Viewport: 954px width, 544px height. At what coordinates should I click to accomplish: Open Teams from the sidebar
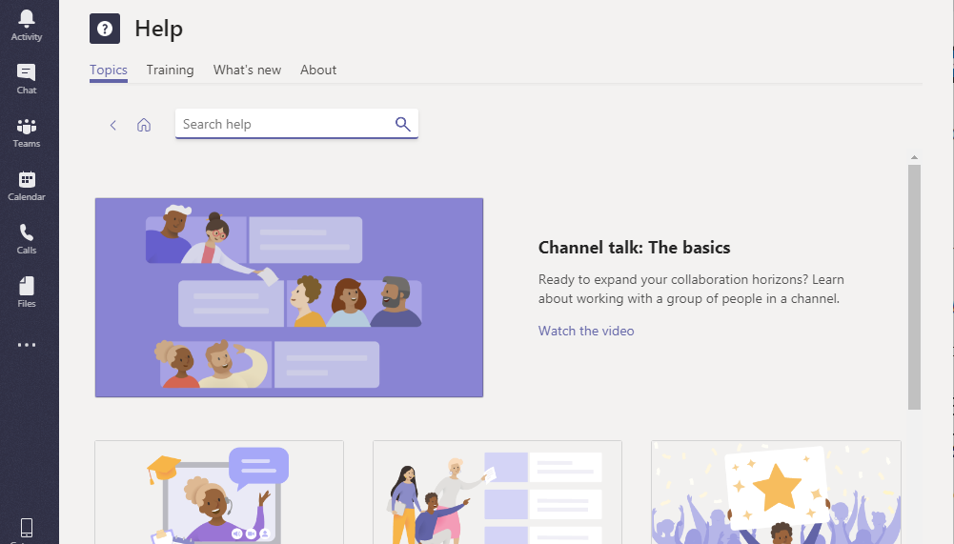click(26, 132)
